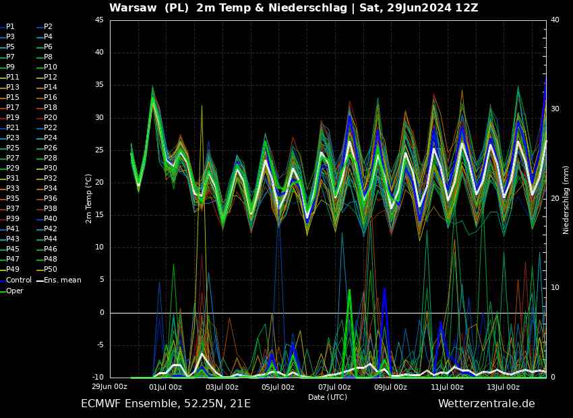Click the Control legend label
Image resolution: width=573 pixels, height=418 pixels.
click(19, 280)
